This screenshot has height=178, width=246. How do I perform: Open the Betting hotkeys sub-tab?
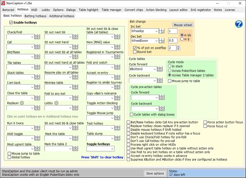tap(35, 16)
